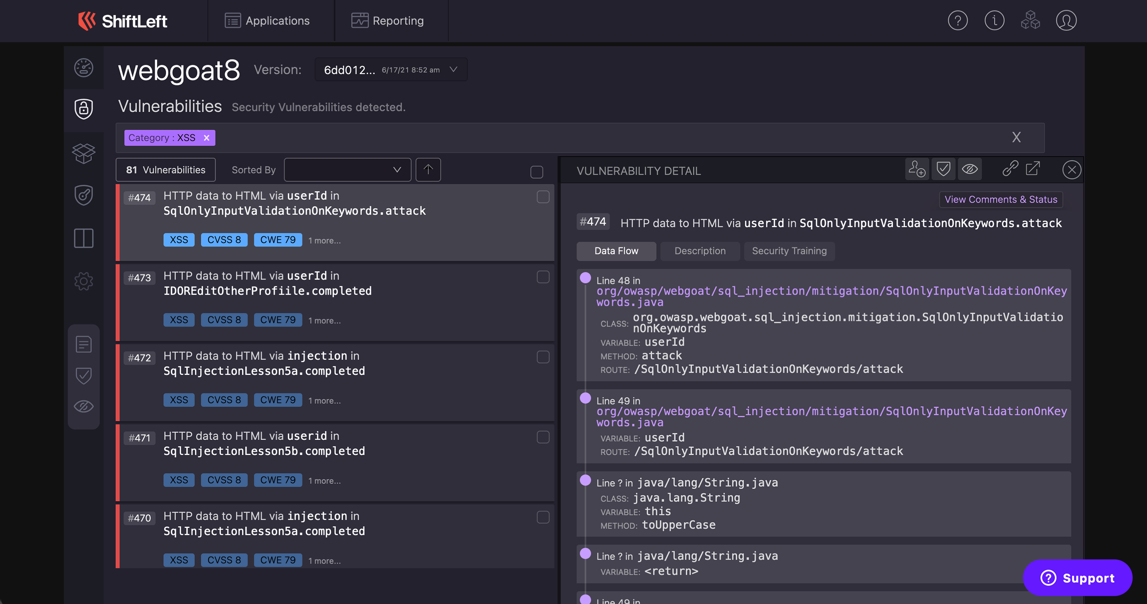The image size is (1147, 604).
Task: Remove the Category XSS filter tag
Action: (206, 138)
